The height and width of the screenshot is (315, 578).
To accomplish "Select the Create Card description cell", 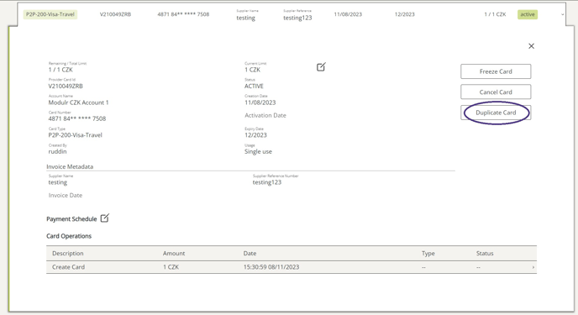I will coord(68,267).
